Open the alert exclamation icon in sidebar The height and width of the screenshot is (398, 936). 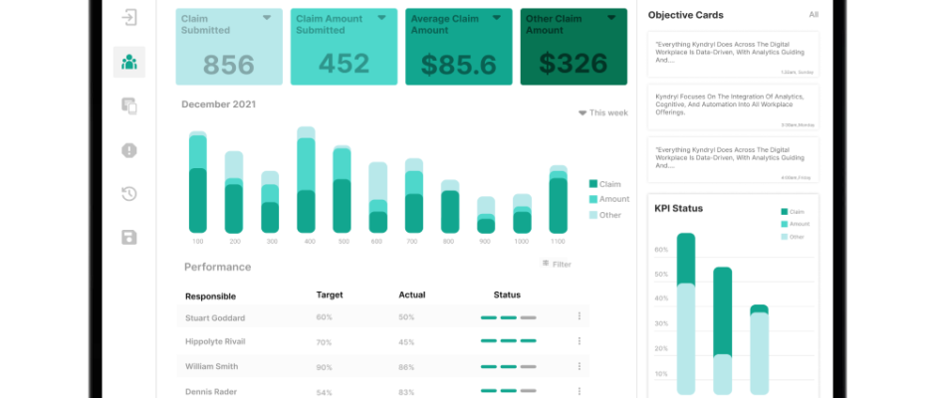coord(128,150)
